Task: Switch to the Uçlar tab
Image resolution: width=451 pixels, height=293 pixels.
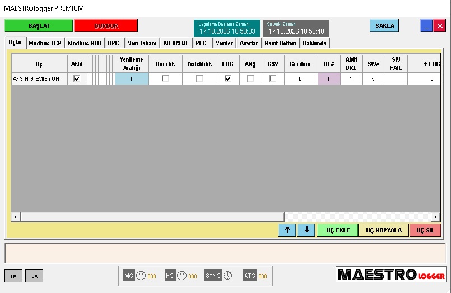Action: [16, 43]
